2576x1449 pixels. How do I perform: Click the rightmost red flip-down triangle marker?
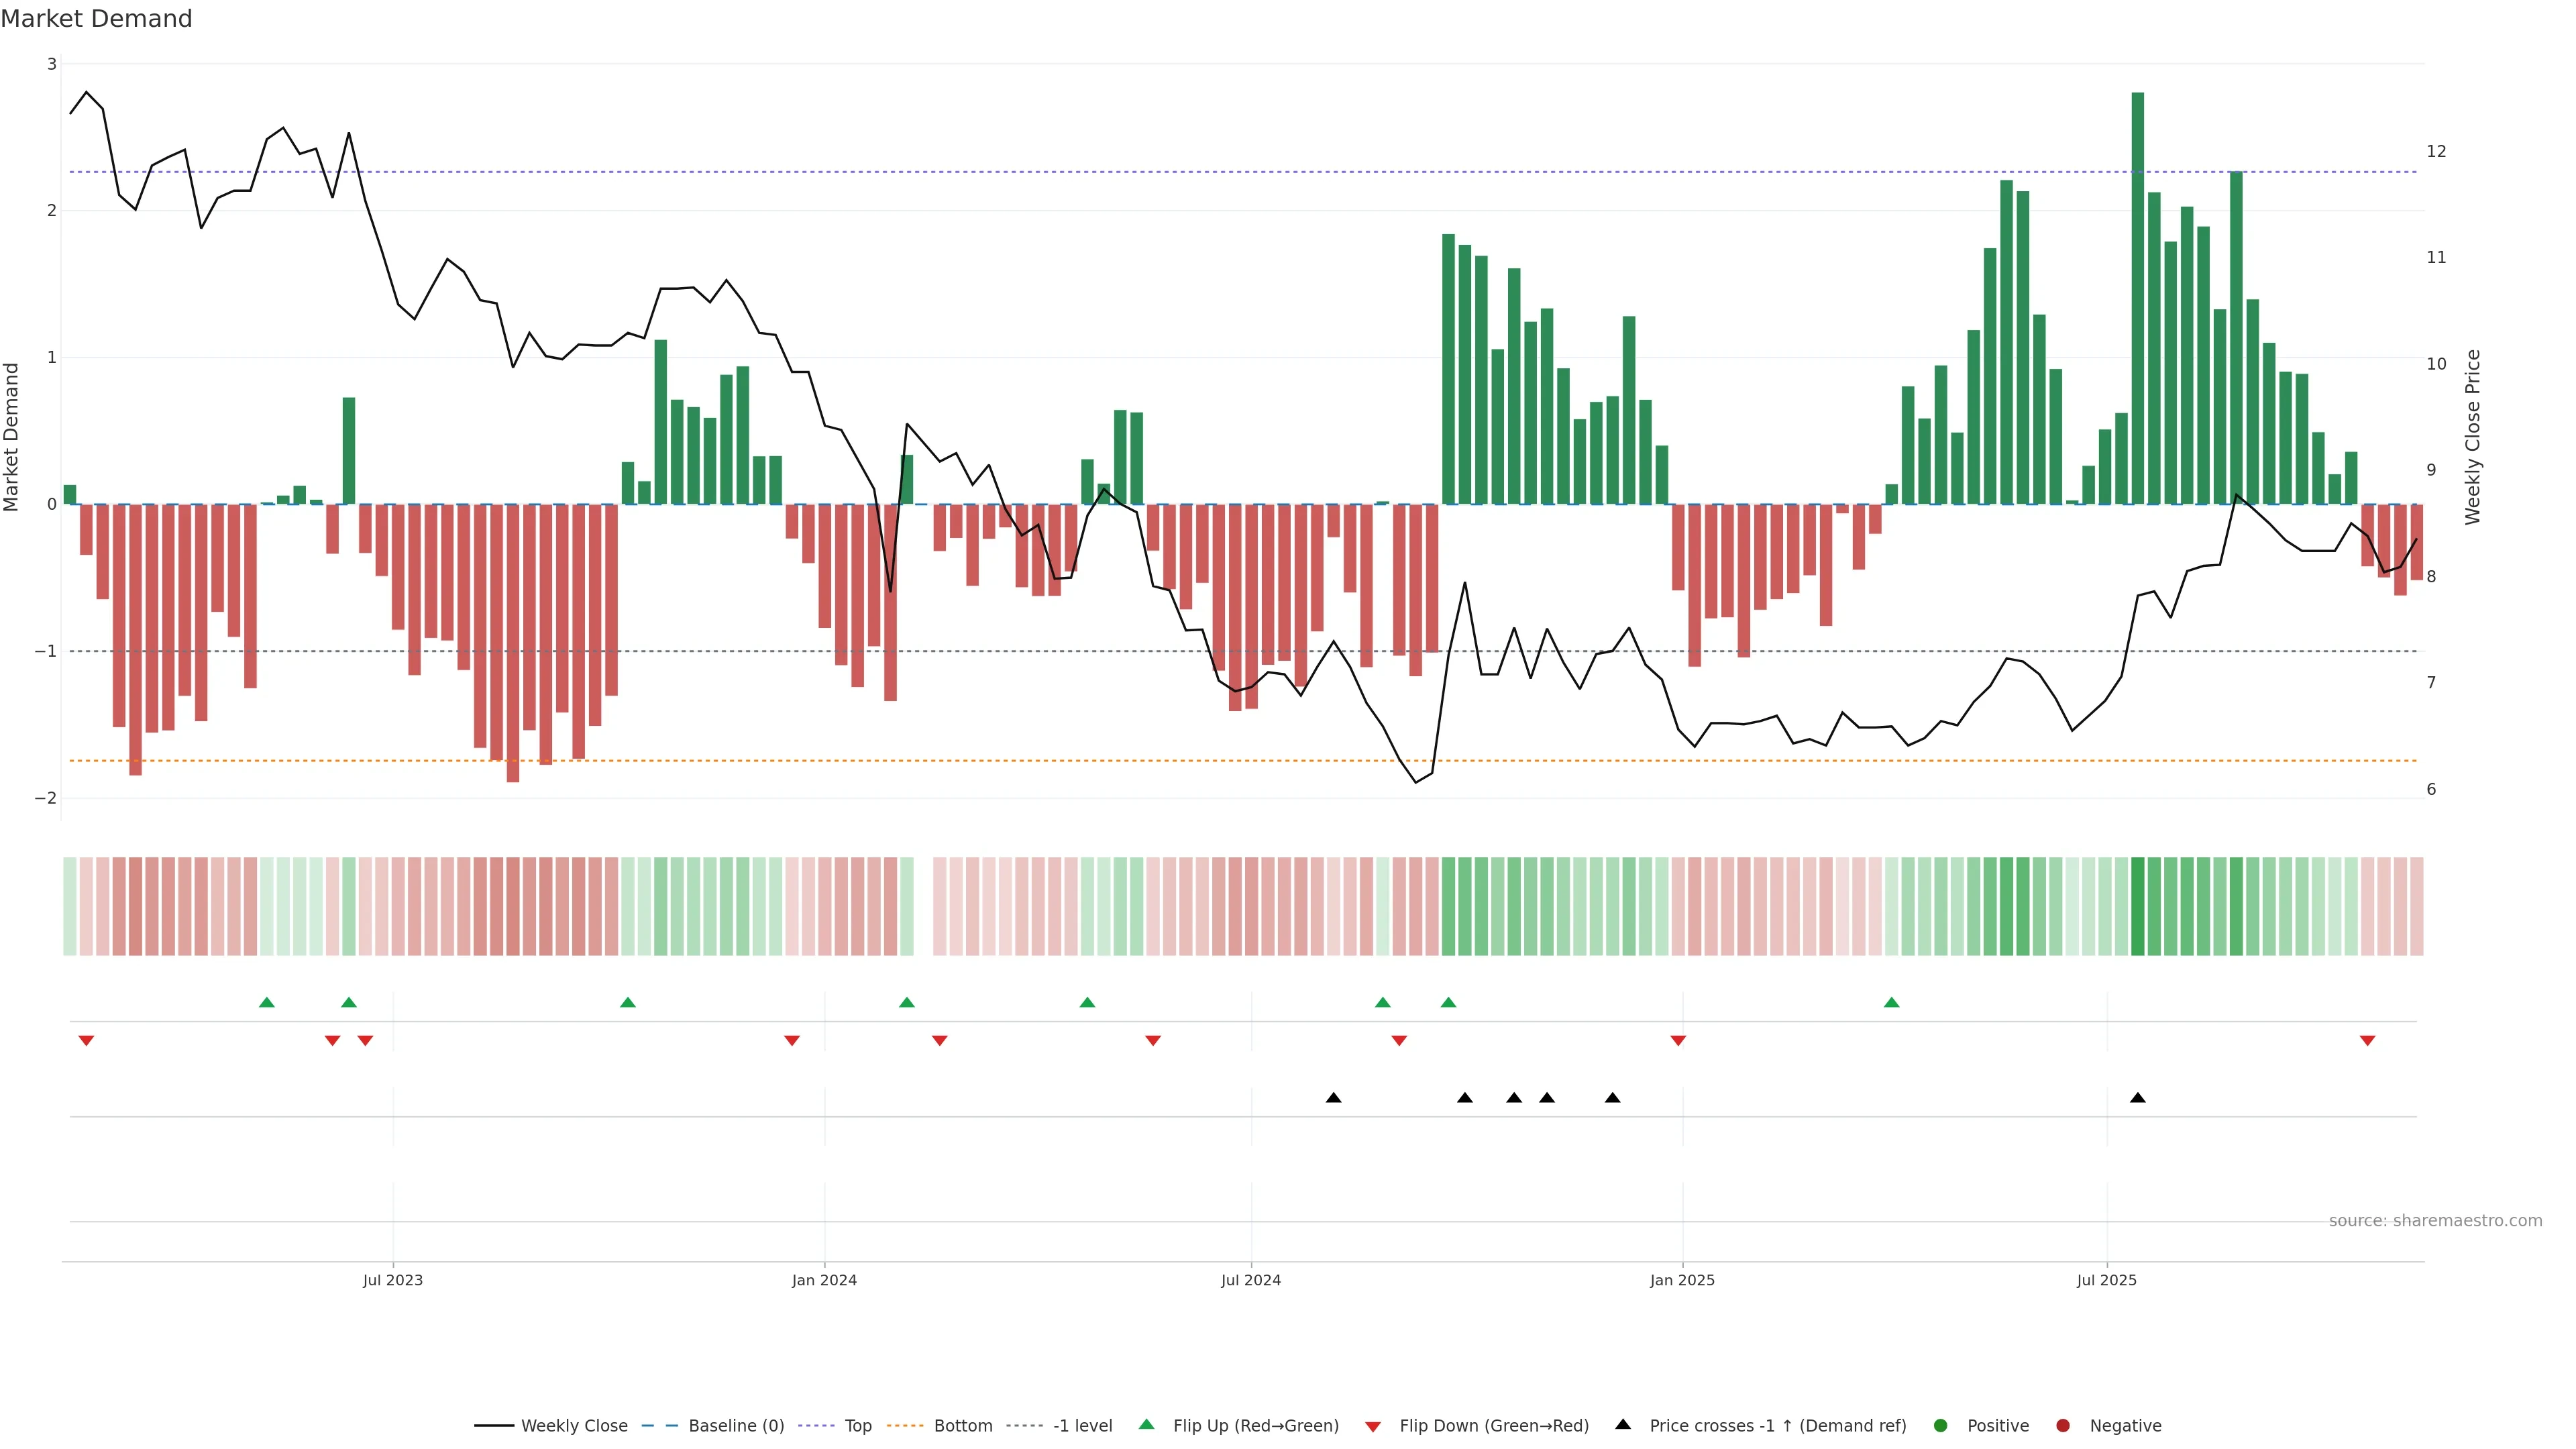pyautogui.click(x=2367, y=1041)
